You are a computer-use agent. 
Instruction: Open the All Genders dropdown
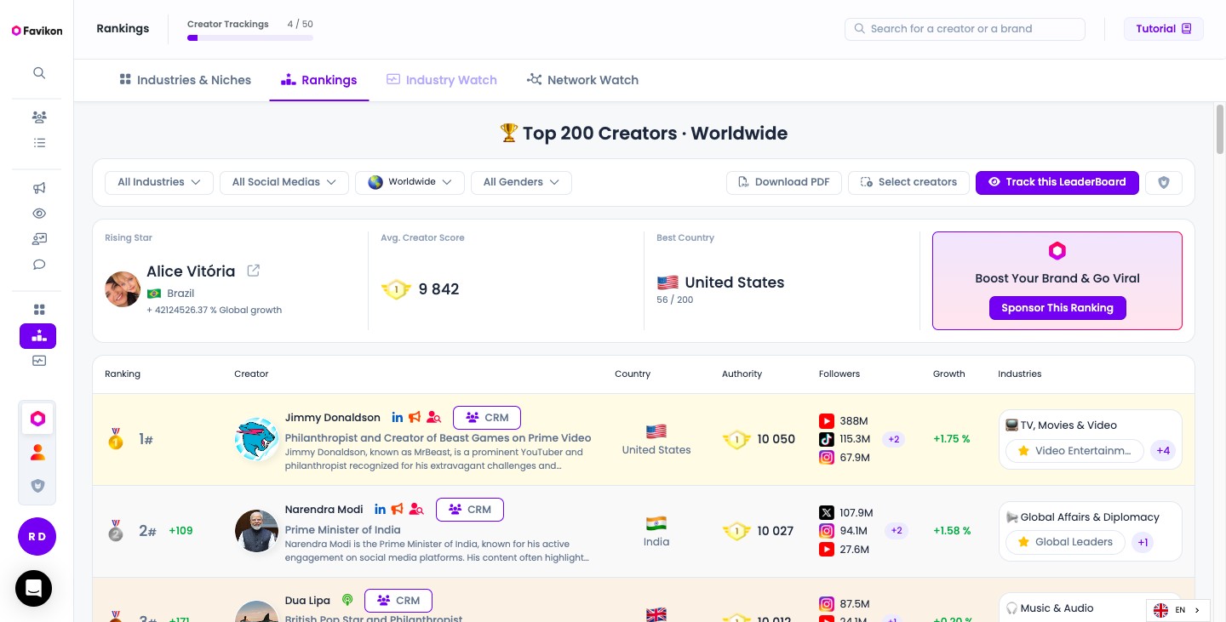[x=521, y=182]
